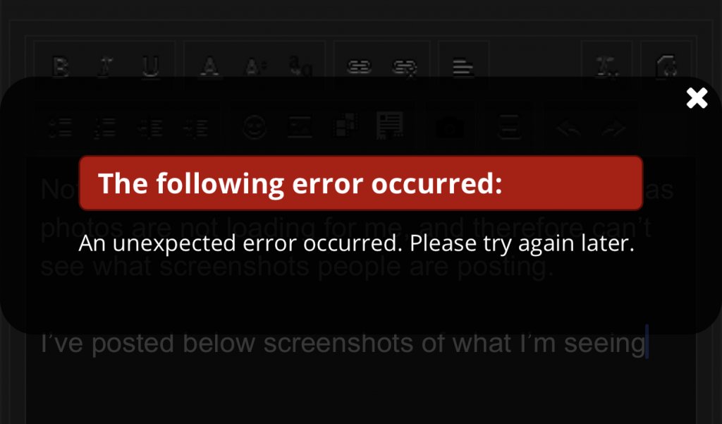The width and height of the screenshot is (722, 424).
Task: Open the smilies emoji picker
Action: point(255,127)
